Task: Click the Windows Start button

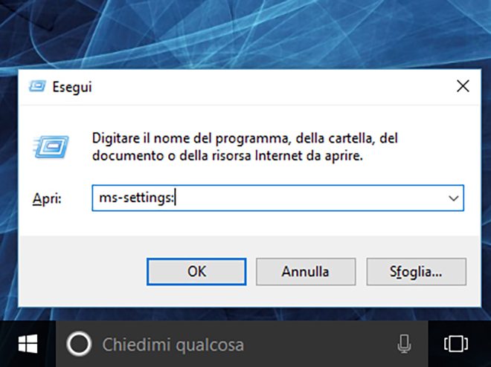Action: (28, 344)
